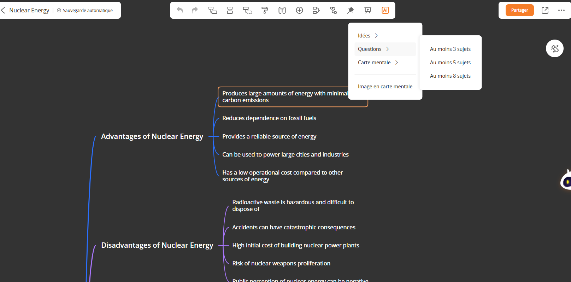Start presentation mode from toolbar
This screenshot has height=282, width=571.
pos(368,10)
